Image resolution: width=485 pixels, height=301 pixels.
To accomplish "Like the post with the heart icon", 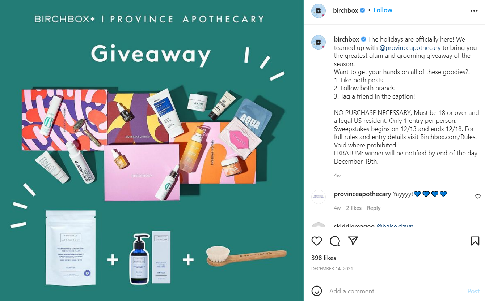I will click(317, 241).
